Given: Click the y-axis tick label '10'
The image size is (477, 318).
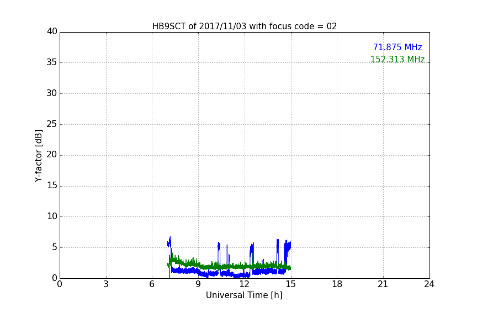Looking at the screenshot, I should pyautogui.click(x=52, y=216).
